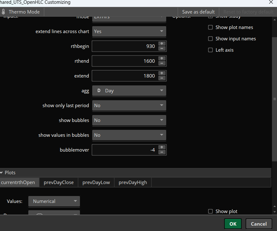This screenshot has height=231, width=277.
Task: Enable the Show plot checkbox
Action: (211, 211)
